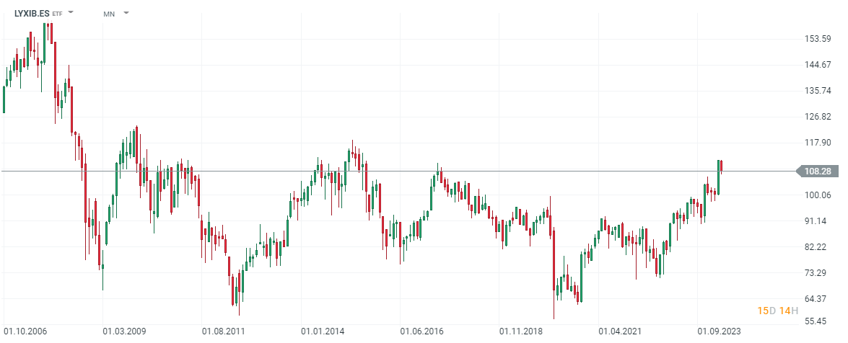
Task: Click the 153.59 price axis label
Action: 818,39
